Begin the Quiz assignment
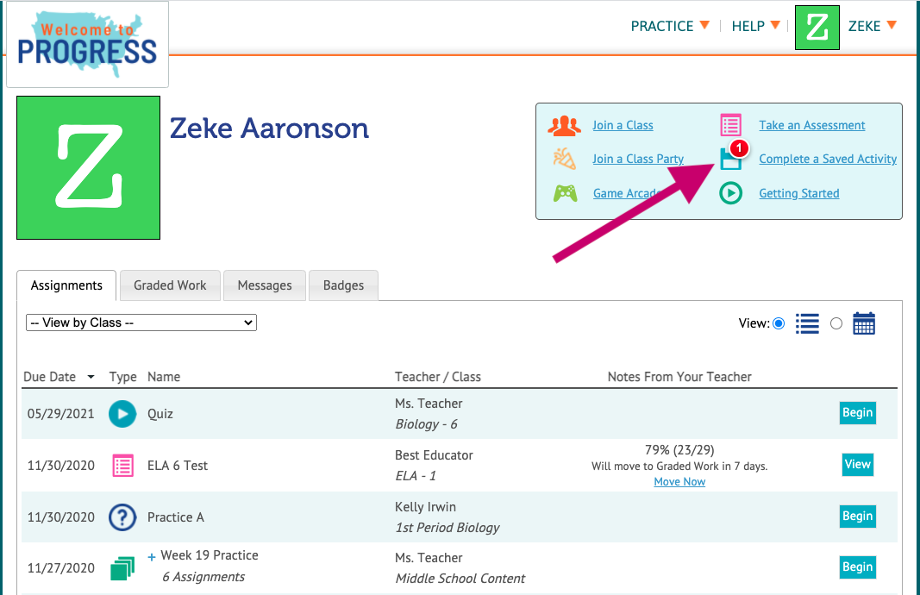 pyautogui.click(x=858, y=412)
